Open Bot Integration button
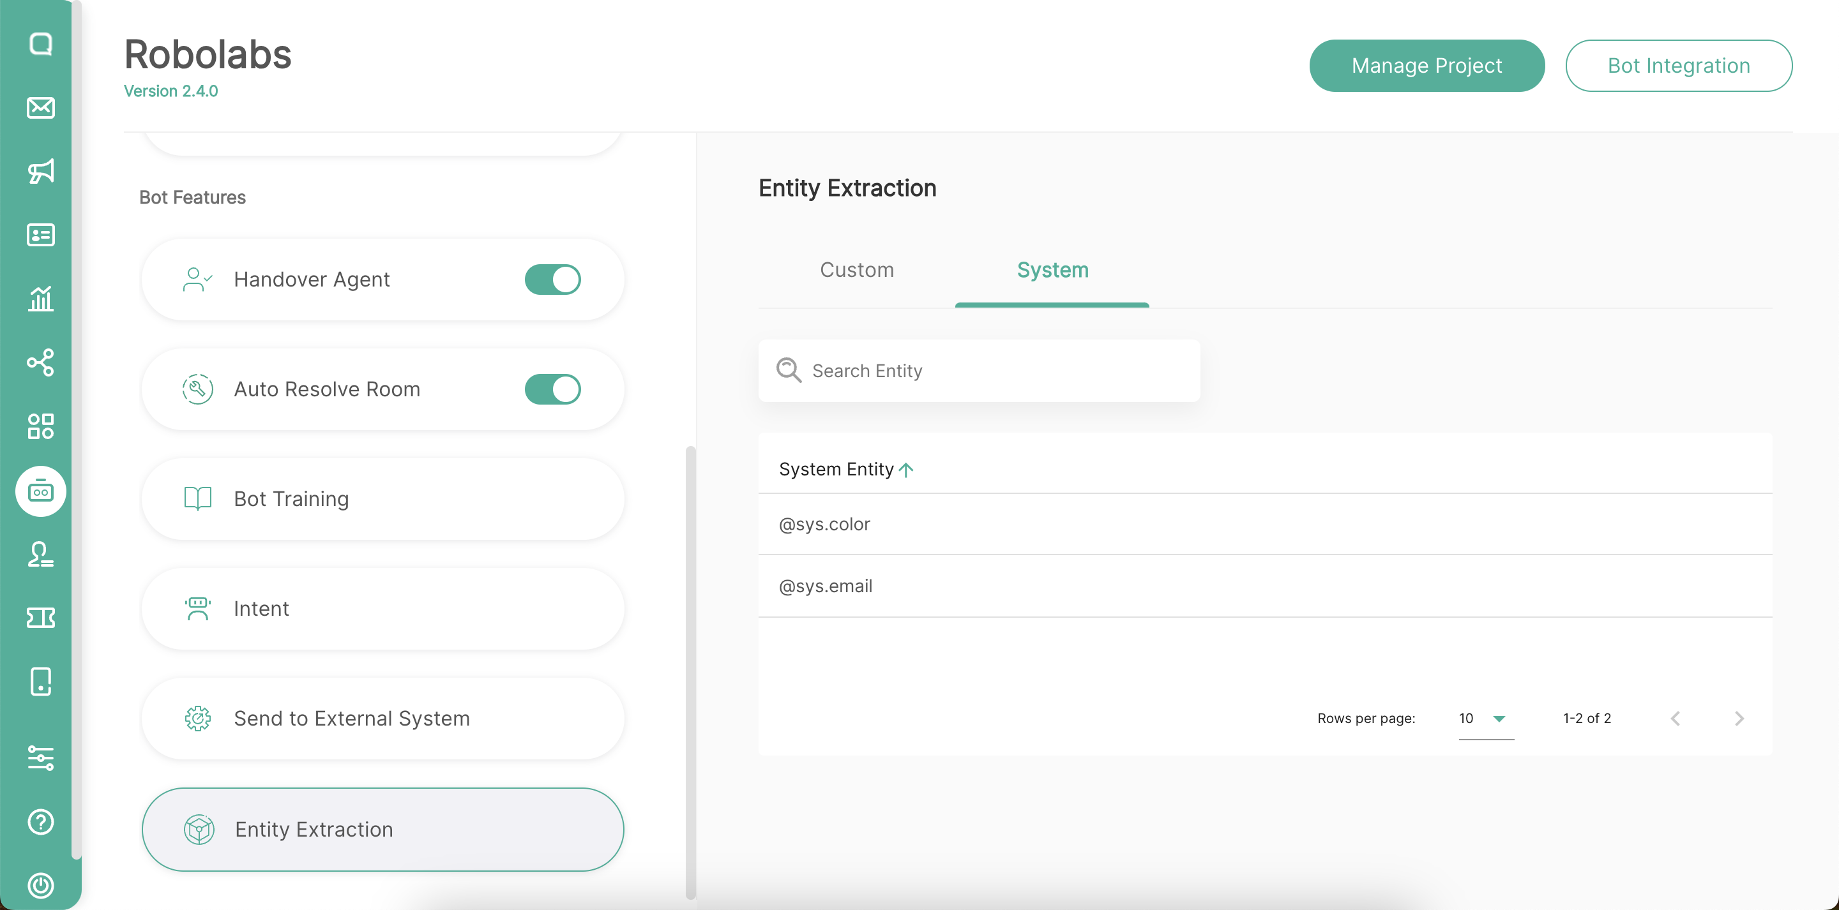 pyautogui.click(x=1678, y=66)
